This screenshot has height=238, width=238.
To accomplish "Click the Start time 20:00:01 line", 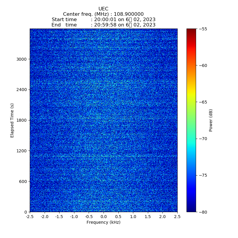I will 104,20.
